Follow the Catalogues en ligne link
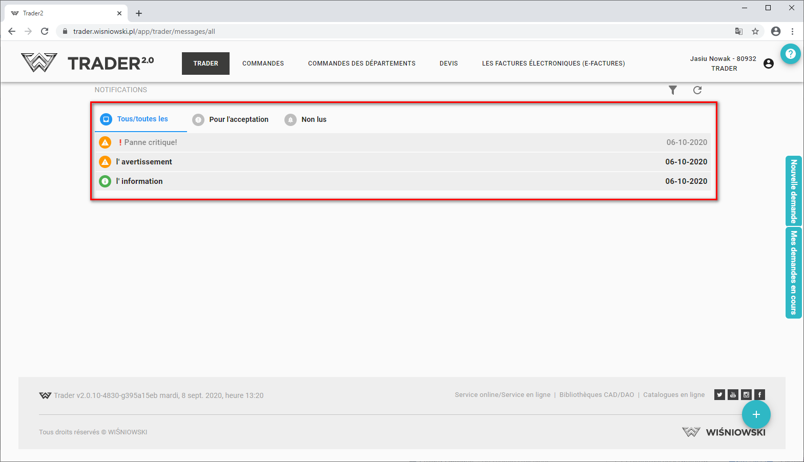804x462 pixels. 674,395
